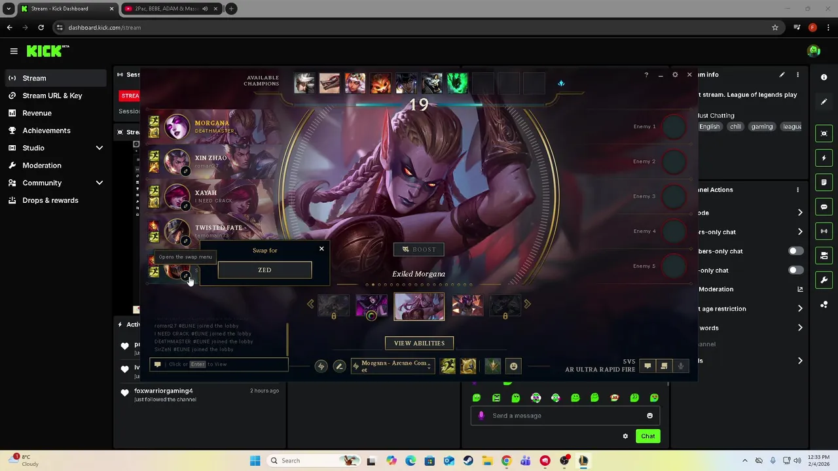
Task: Close the Swap for popup
Action: point(321,249)
